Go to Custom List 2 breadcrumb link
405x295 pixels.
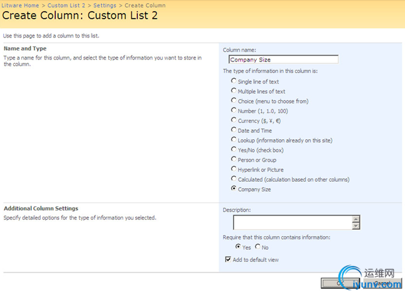tap(66, 5)
